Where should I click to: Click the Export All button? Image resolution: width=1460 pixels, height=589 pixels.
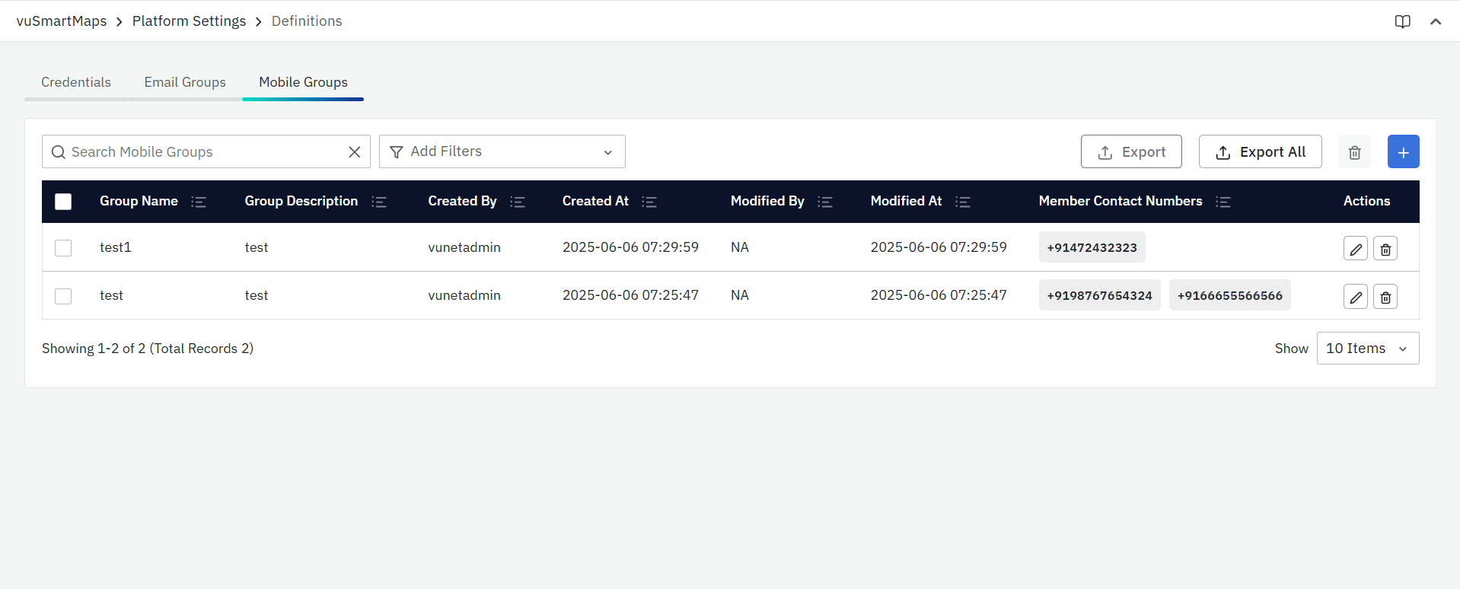[1260, 152]
